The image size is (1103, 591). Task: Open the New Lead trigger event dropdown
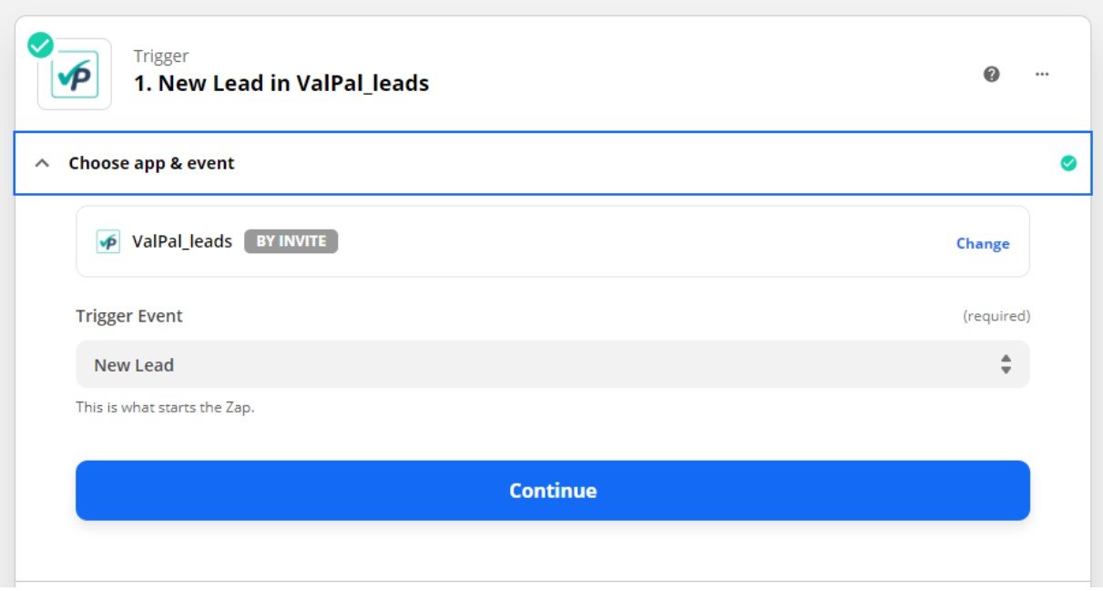click(x=553, y=364)
